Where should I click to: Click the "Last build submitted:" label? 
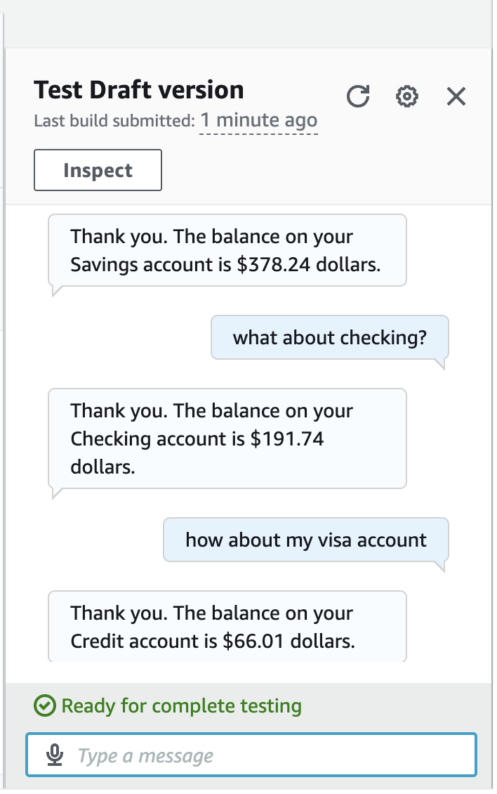(114, 121)
